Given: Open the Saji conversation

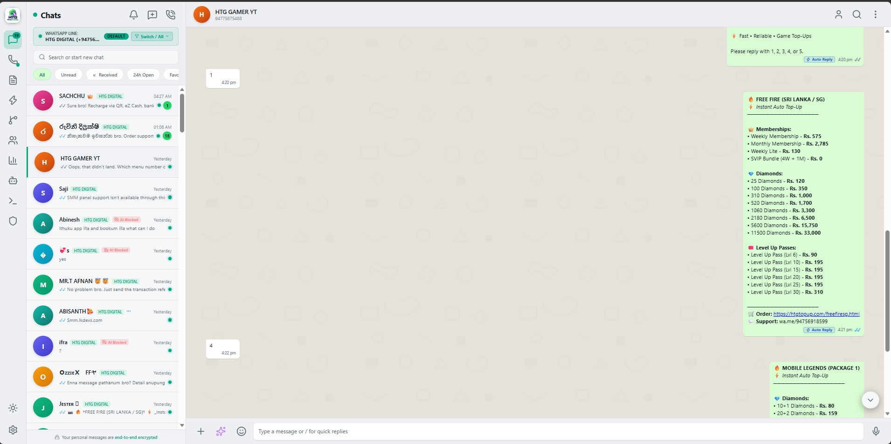Looking at the screenshot, I should coord(103,193).
